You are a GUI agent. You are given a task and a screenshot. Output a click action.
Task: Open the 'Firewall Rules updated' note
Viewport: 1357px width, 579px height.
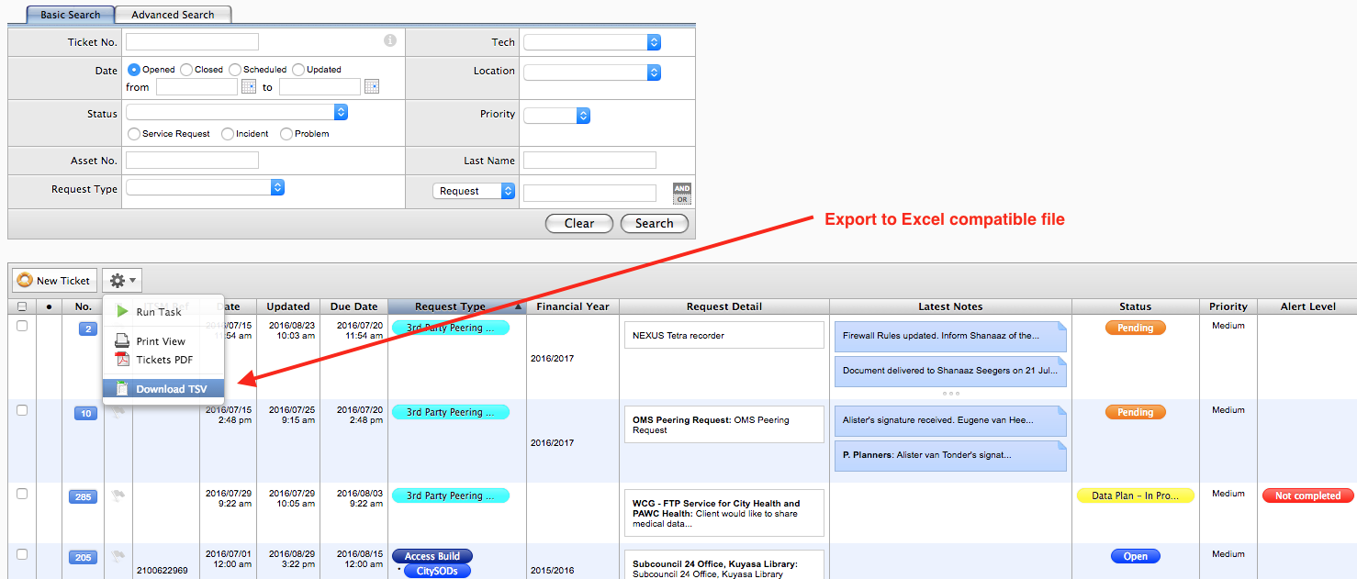[950, 336]
